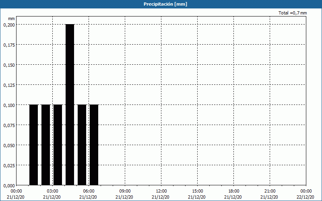Click the mm unit label above the axis
322x201 pixels.
pos(11,18)
